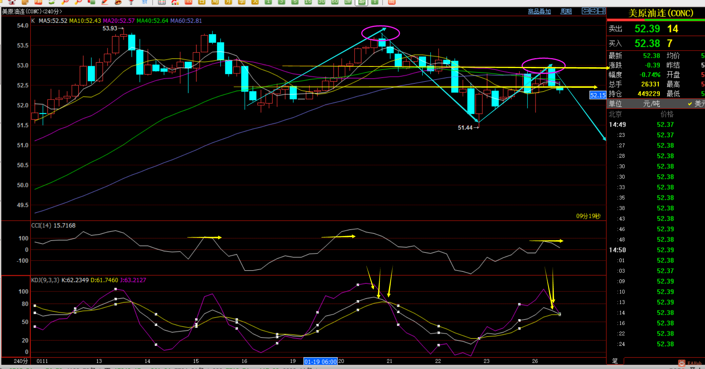The image size is (705, 369).
Task: Click the D:61.7460 value label
Action: (105, 280)
